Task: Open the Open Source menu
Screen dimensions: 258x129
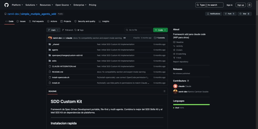Action: click(63, 5)
